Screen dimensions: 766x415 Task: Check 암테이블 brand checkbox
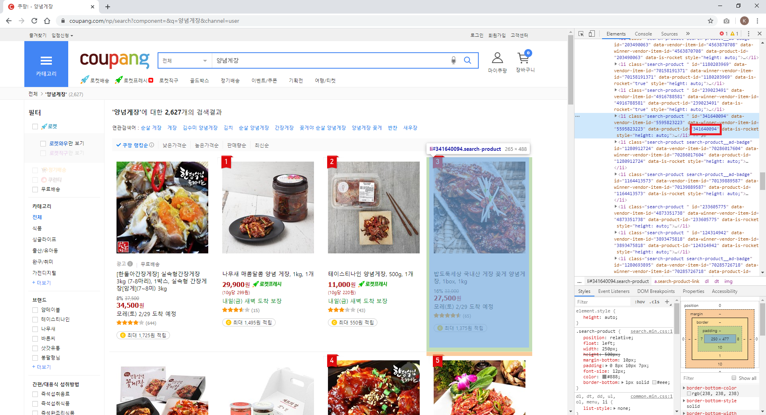35,310
